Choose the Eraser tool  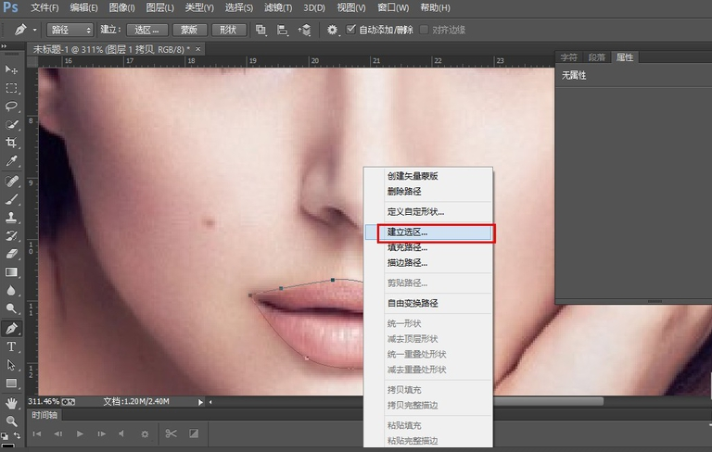[x=12, y=253]
